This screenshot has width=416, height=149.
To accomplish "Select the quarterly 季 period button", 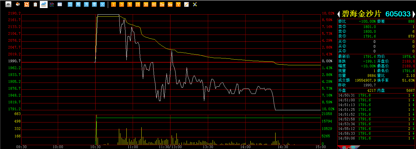I will point(94,4).
